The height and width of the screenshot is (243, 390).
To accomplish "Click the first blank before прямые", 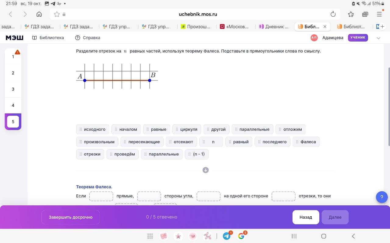I will (101, 196).
